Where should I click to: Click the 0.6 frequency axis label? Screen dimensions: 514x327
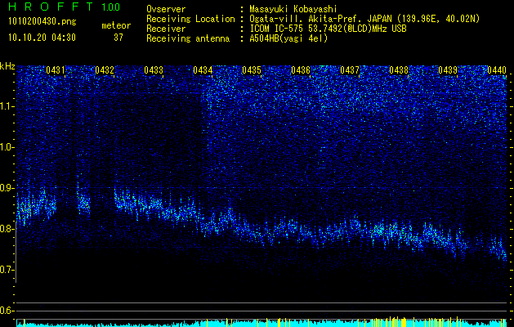click(6, 311)
